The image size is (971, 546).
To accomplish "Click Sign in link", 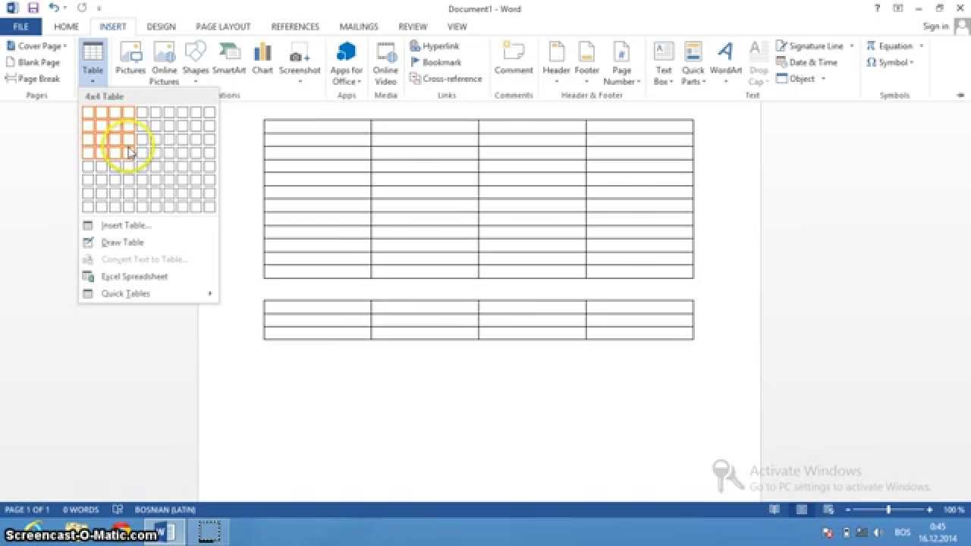I will click(936, 27).
